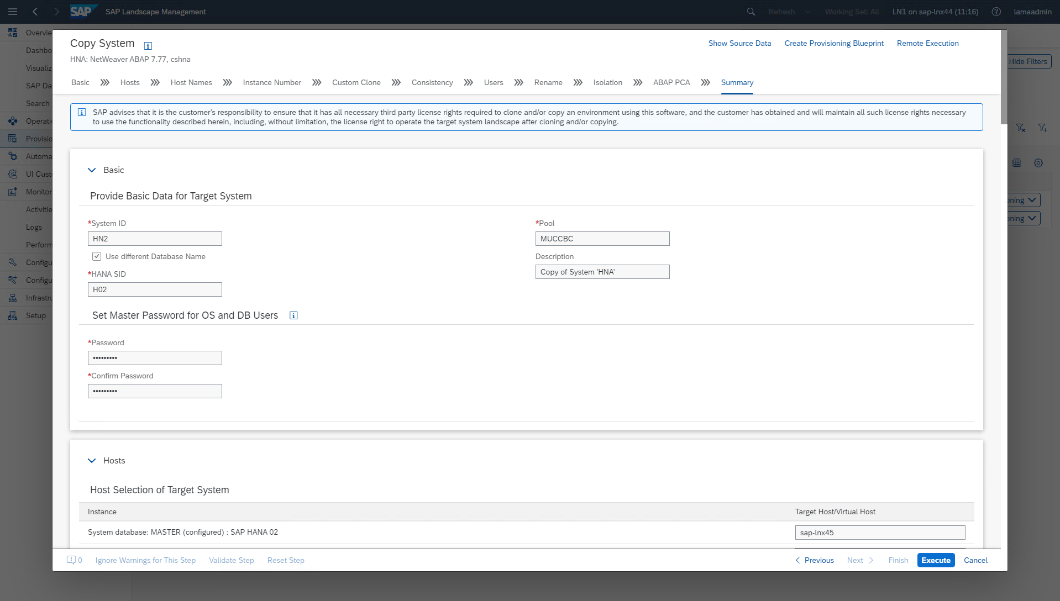The image size is (1060, 601).
Task: Click the Infrastructure sidebar icon
Action: pyautogui.click(x=13, y=298)
